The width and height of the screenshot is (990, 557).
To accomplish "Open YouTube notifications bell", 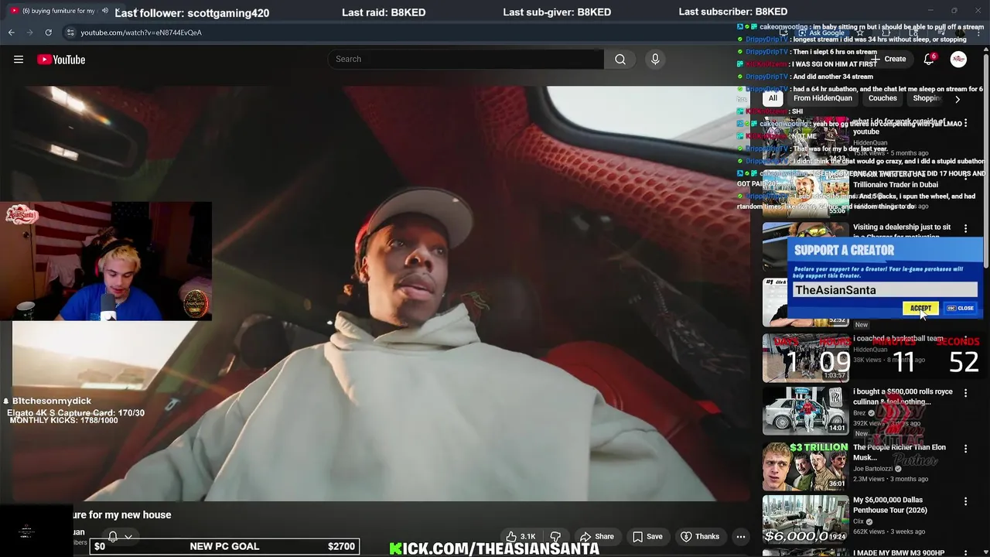I will (929, 60).
